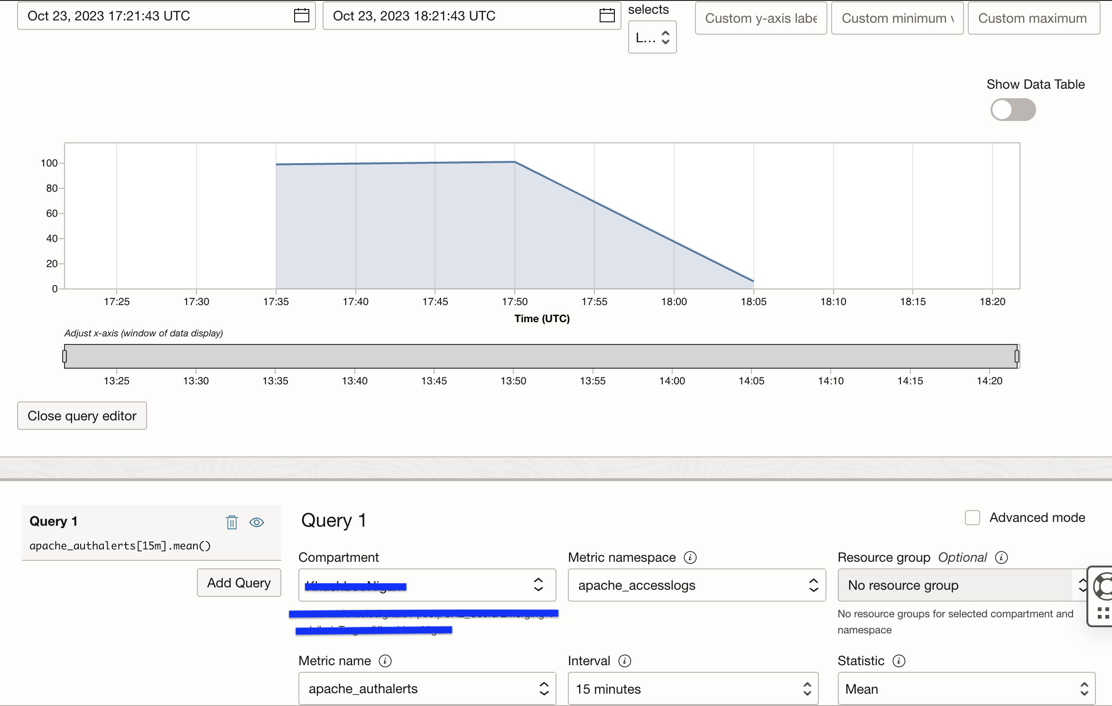Click the Close query editor button
The height and width of the screenshot is (706, 1112).
coord(82,416)
